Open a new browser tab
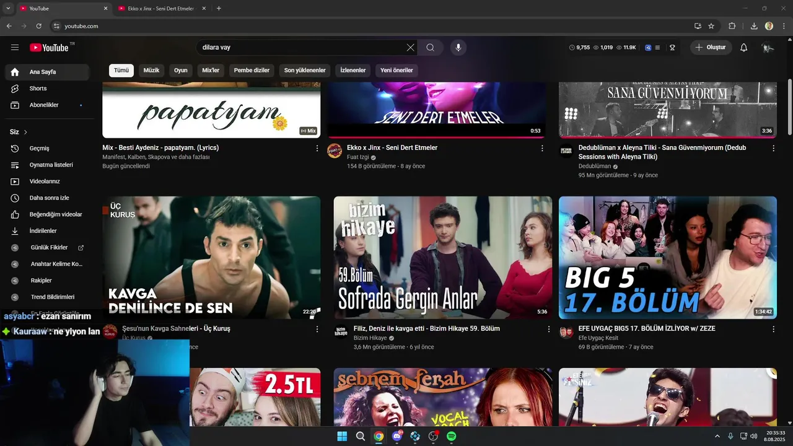This screenshot has width=793, height=446. point(219,9)
